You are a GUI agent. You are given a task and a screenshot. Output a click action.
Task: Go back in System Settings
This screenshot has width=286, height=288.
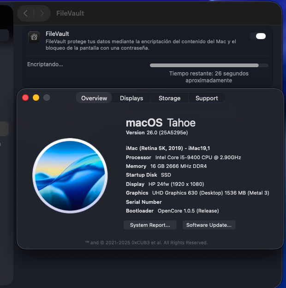click(x=25, y=13)
